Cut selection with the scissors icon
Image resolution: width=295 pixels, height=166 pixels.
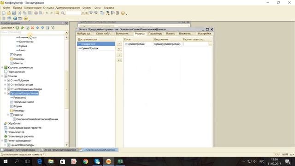(19, 13)
